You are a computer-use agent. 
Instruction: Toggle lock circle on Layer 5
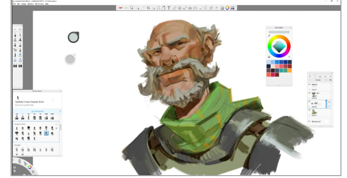tap(309, 107)
